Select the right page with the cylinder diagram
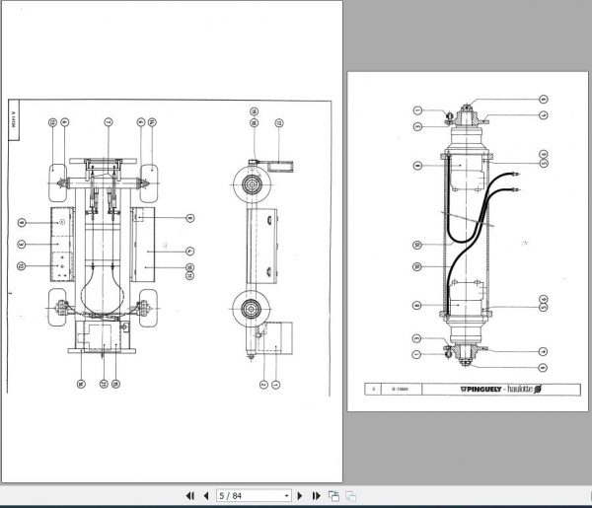Viewport: 592px width, 508px height. point(468,242)
